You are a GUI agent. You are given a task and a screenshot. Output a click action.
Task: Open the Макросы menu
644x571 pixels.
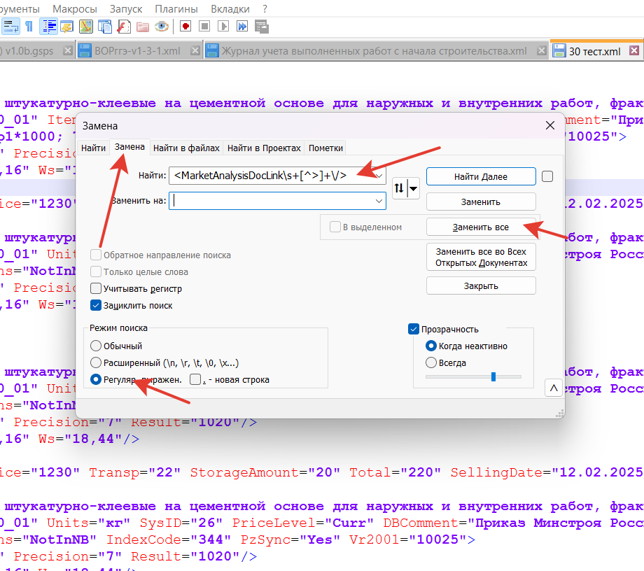coord(75,8)
